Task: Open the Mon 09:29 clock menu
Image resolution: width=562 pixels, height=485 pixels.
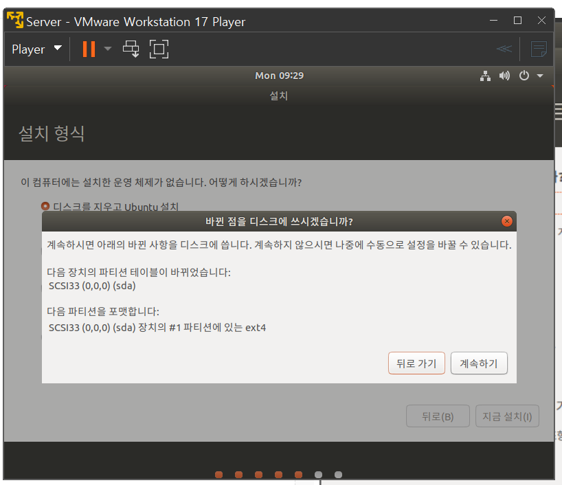Action: [279, 76]
